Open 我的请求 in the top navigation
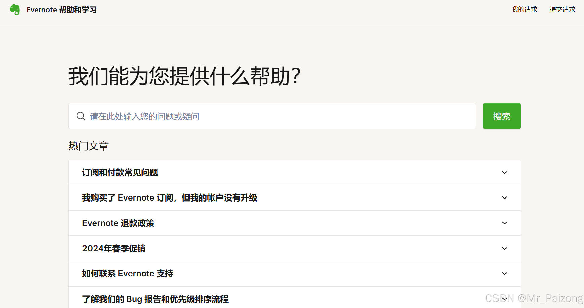Viewport: 584px width, 308px height. (524, 10)
